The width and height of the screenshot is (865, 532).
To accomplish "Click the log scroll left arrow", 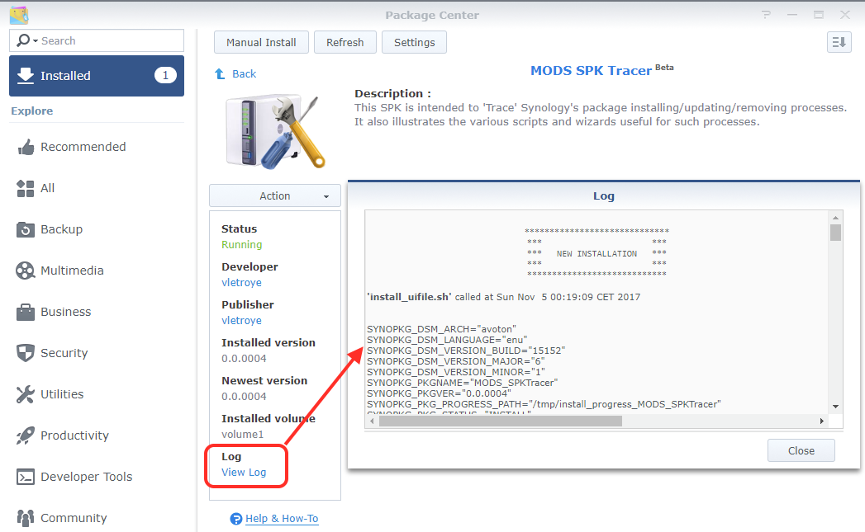I will (372, 421).
